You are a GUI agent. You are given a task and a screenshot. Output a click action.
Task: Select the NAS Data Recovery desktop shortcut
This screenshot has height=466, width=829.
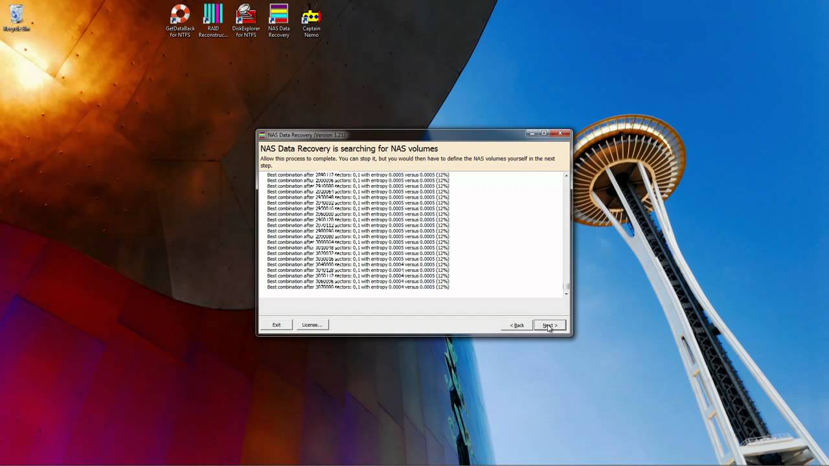[x=278, y=21]
